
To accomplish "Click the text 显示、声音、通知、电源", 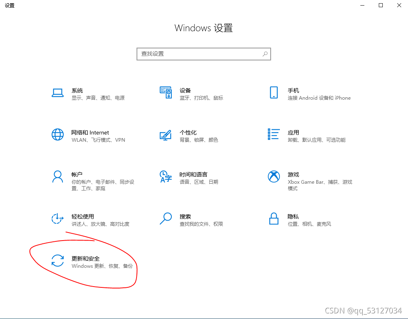I will tap(98, 98).
